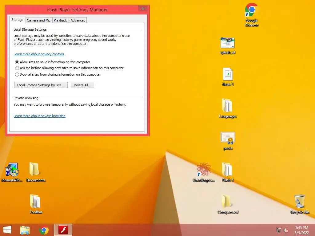Open the Toolbar folder on desktop
The height and width of the screenshot is (236, 315).
[x=36, y=204]
